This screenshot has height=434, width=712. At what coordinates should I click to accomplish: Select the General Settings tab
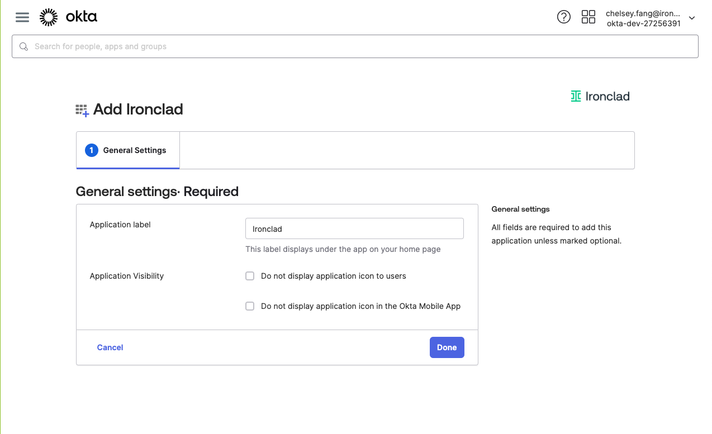coord(128,150)
